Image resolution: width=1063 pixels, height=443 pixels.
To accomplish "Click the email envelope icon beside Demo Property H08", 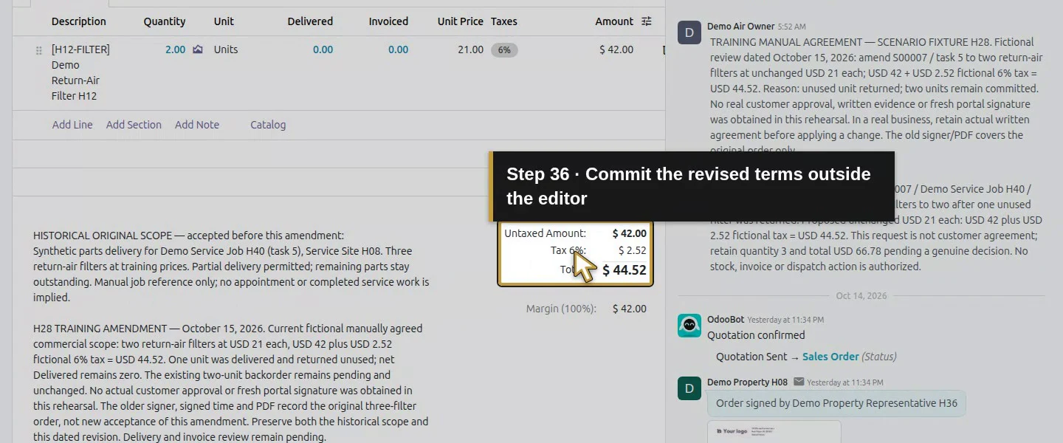I will tap(799, 382).
